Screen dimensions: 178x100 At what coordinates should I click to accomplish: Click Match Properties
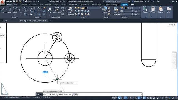tap(116, 11)
